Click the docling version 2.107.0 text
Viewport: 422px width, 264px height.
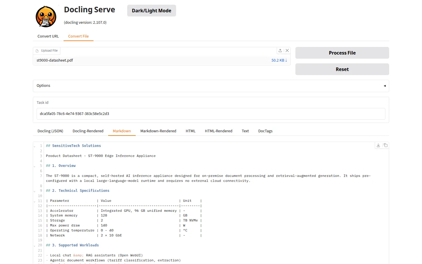pyautogui.click(x=85, y=22)
